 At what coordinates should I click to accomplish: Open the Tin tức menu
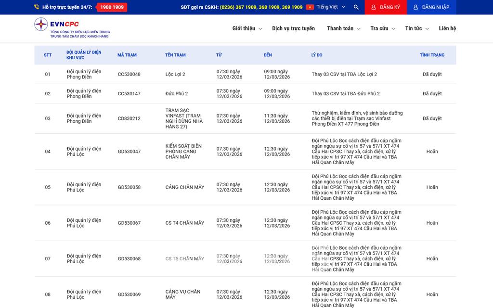416,28
